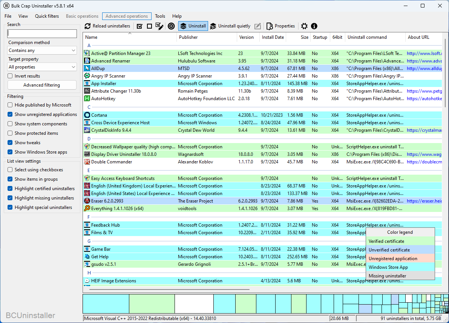Sort the list by Publisher column
The image size is (449, 323).
pos(207,37)
